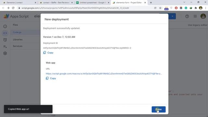Click the dark green cube extension icon

pos(191,8)
